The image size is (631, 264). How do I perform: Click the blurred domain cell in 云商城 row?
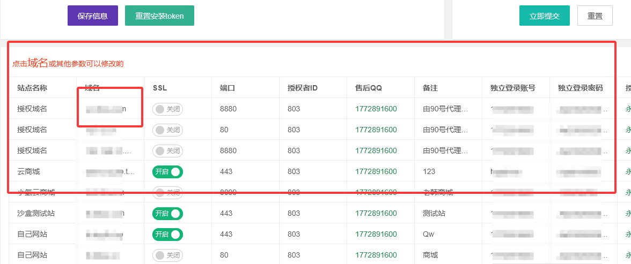pyautogui.click(x=110, y=171)
